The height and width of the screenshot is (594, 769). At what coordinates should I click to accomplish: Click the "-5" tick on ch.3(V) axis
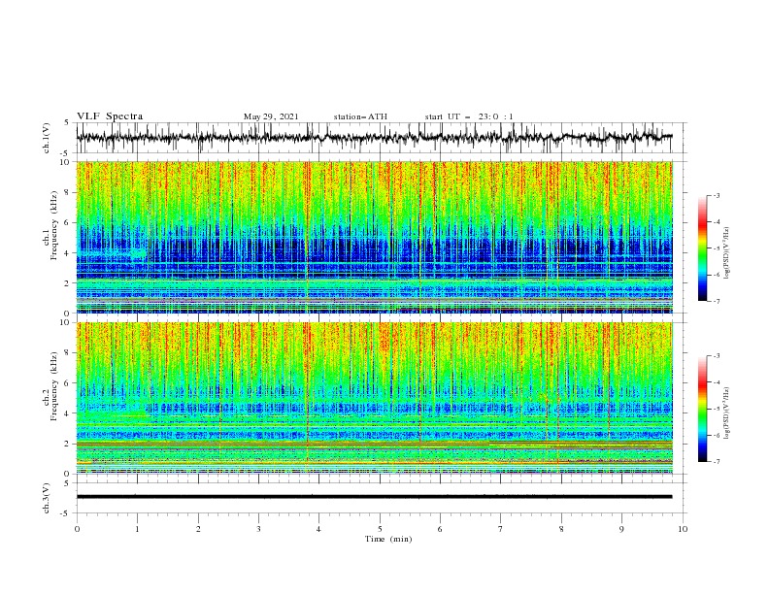66,513
